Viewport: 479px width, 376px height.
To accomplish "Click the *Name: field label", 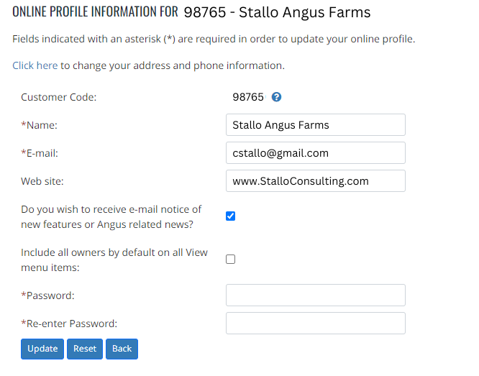I will (39, 125).
